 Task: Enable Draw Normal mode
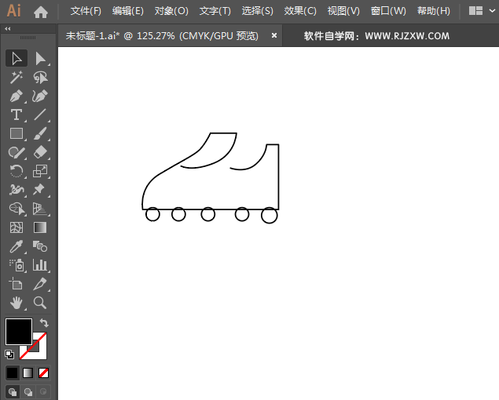click(x=13, y=391)
